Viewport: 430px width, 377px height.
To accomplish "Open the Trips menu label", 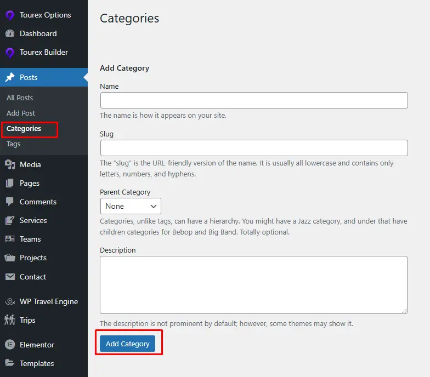I will point(27,320).
